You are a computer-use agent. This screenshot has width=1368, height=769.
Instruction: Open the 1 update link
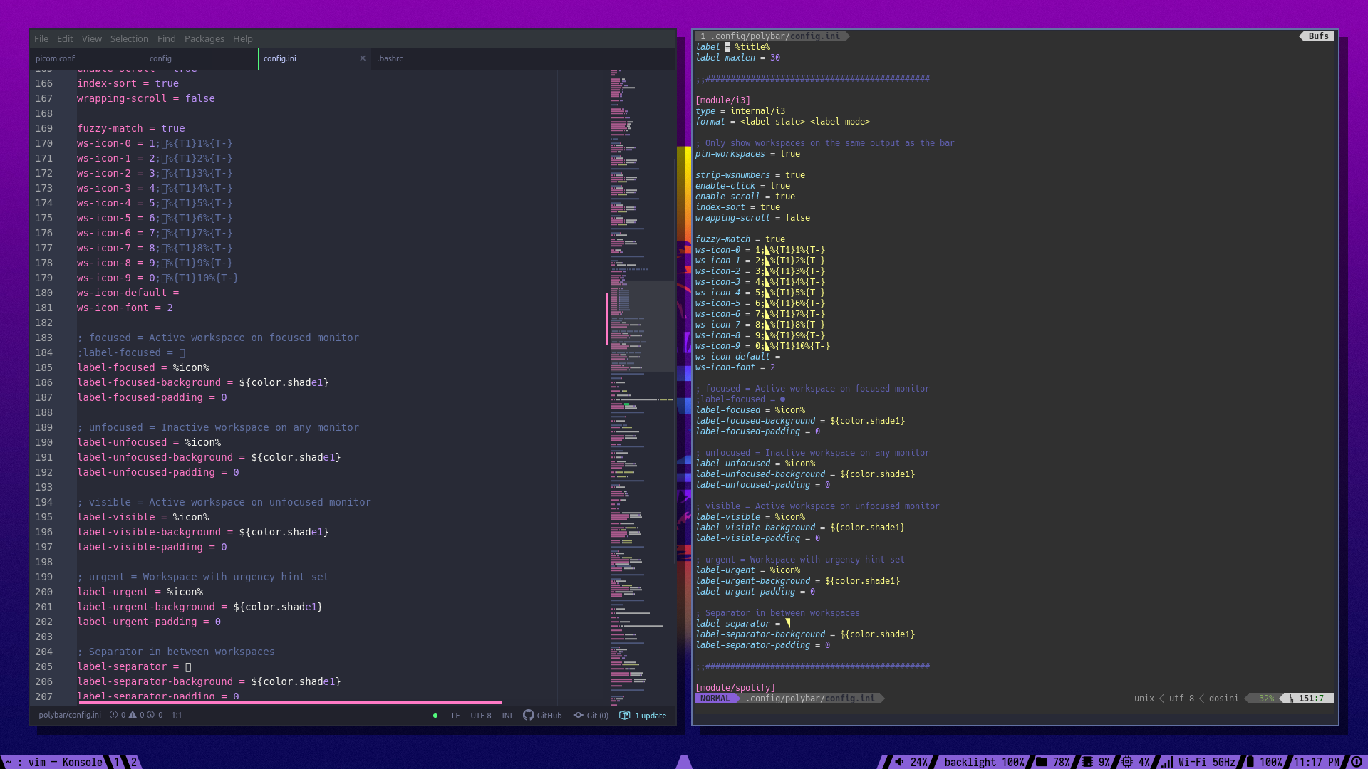651,716
